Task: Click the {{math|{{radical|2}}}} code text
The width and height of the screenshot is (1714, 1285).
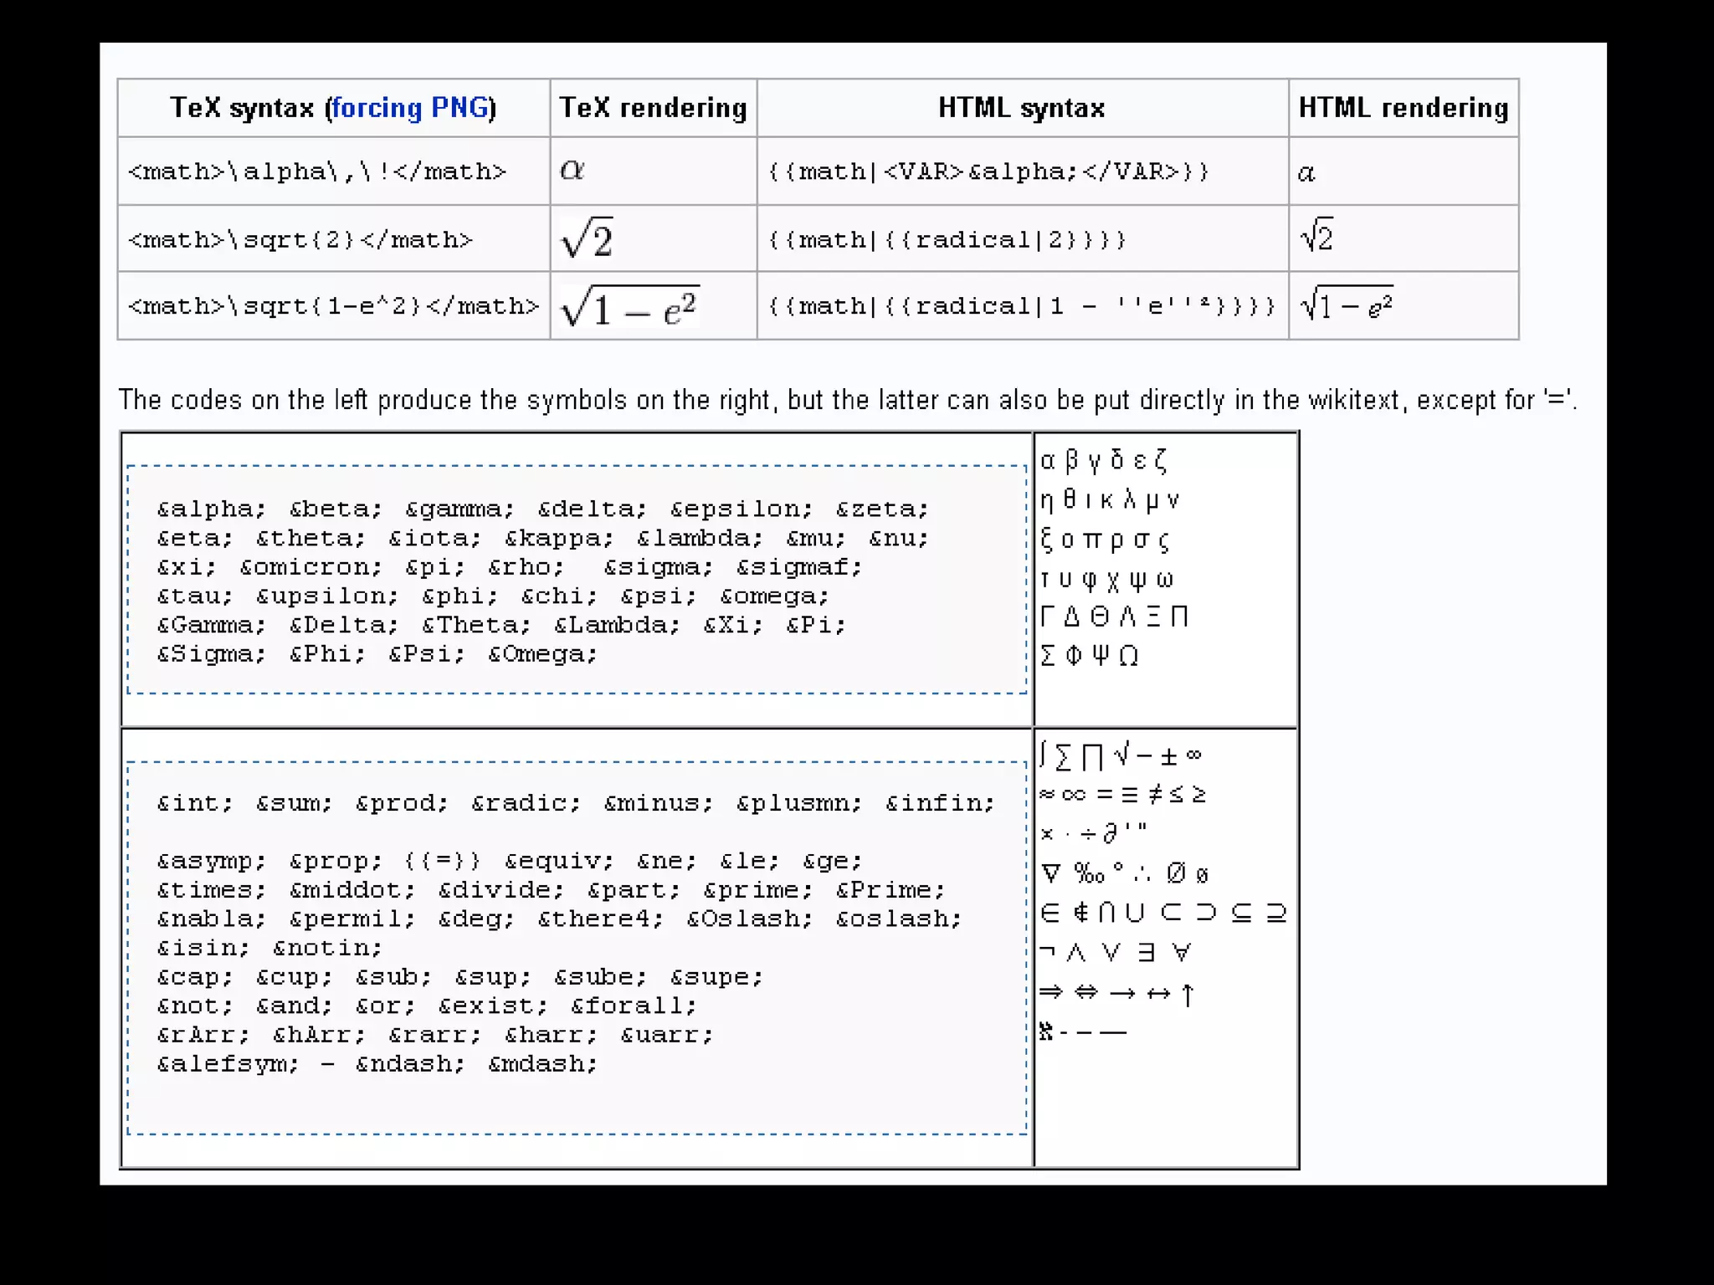Action: pos(947,240)
